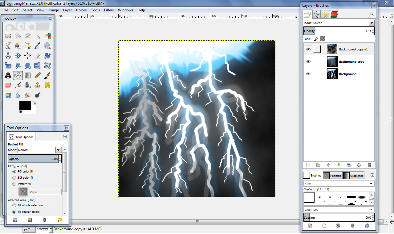Switch to the Gradients tab

(x=353, y=176)
